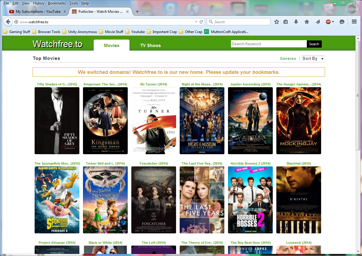The image size is (362, 256).
Task: Open the Movie Stuff bookmark folder
Action: tap(111, 32)
